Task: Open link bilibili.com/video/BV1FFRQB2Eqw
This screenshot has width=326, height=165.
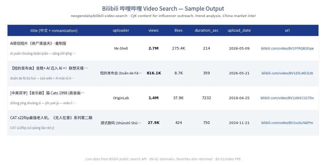Action: pos(287,48)
